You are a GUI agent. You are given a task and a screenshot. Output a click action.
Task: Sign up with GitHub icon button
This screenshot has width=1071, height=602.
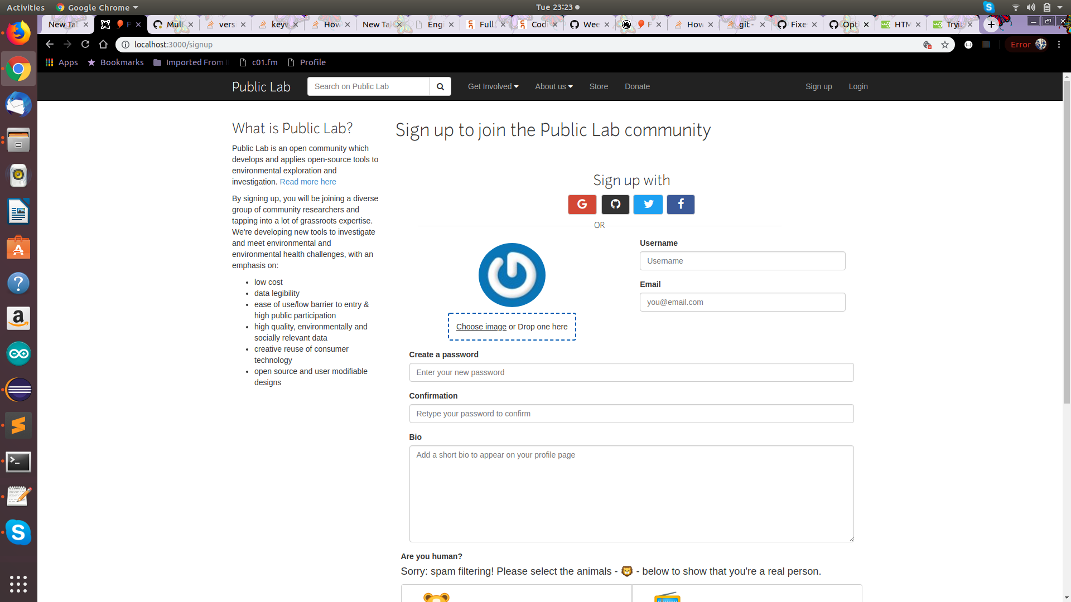point(615,205)
